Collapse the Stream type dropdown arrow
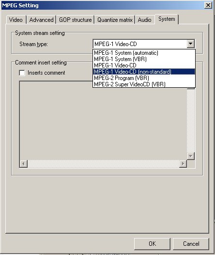Screen dimensions: 215x255 (x=191, y=44)
